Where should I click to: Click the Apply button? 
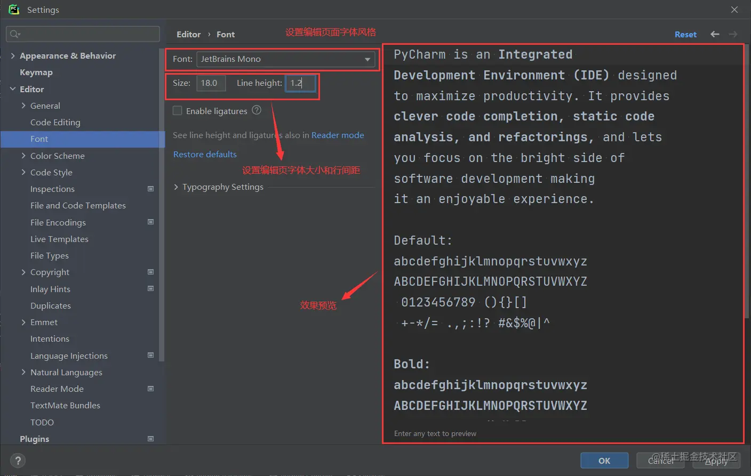pos(716,461)
